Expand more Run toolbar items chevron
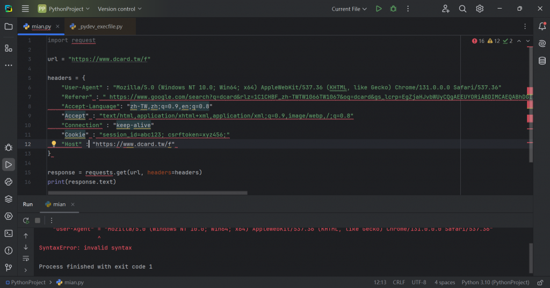Image resolution: width=550 pixels, height=288 pixels. tap(26, 270)
